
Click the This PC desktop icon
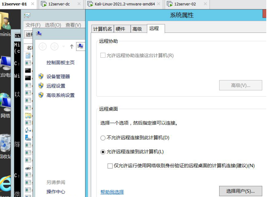click(x=5, y=64)
